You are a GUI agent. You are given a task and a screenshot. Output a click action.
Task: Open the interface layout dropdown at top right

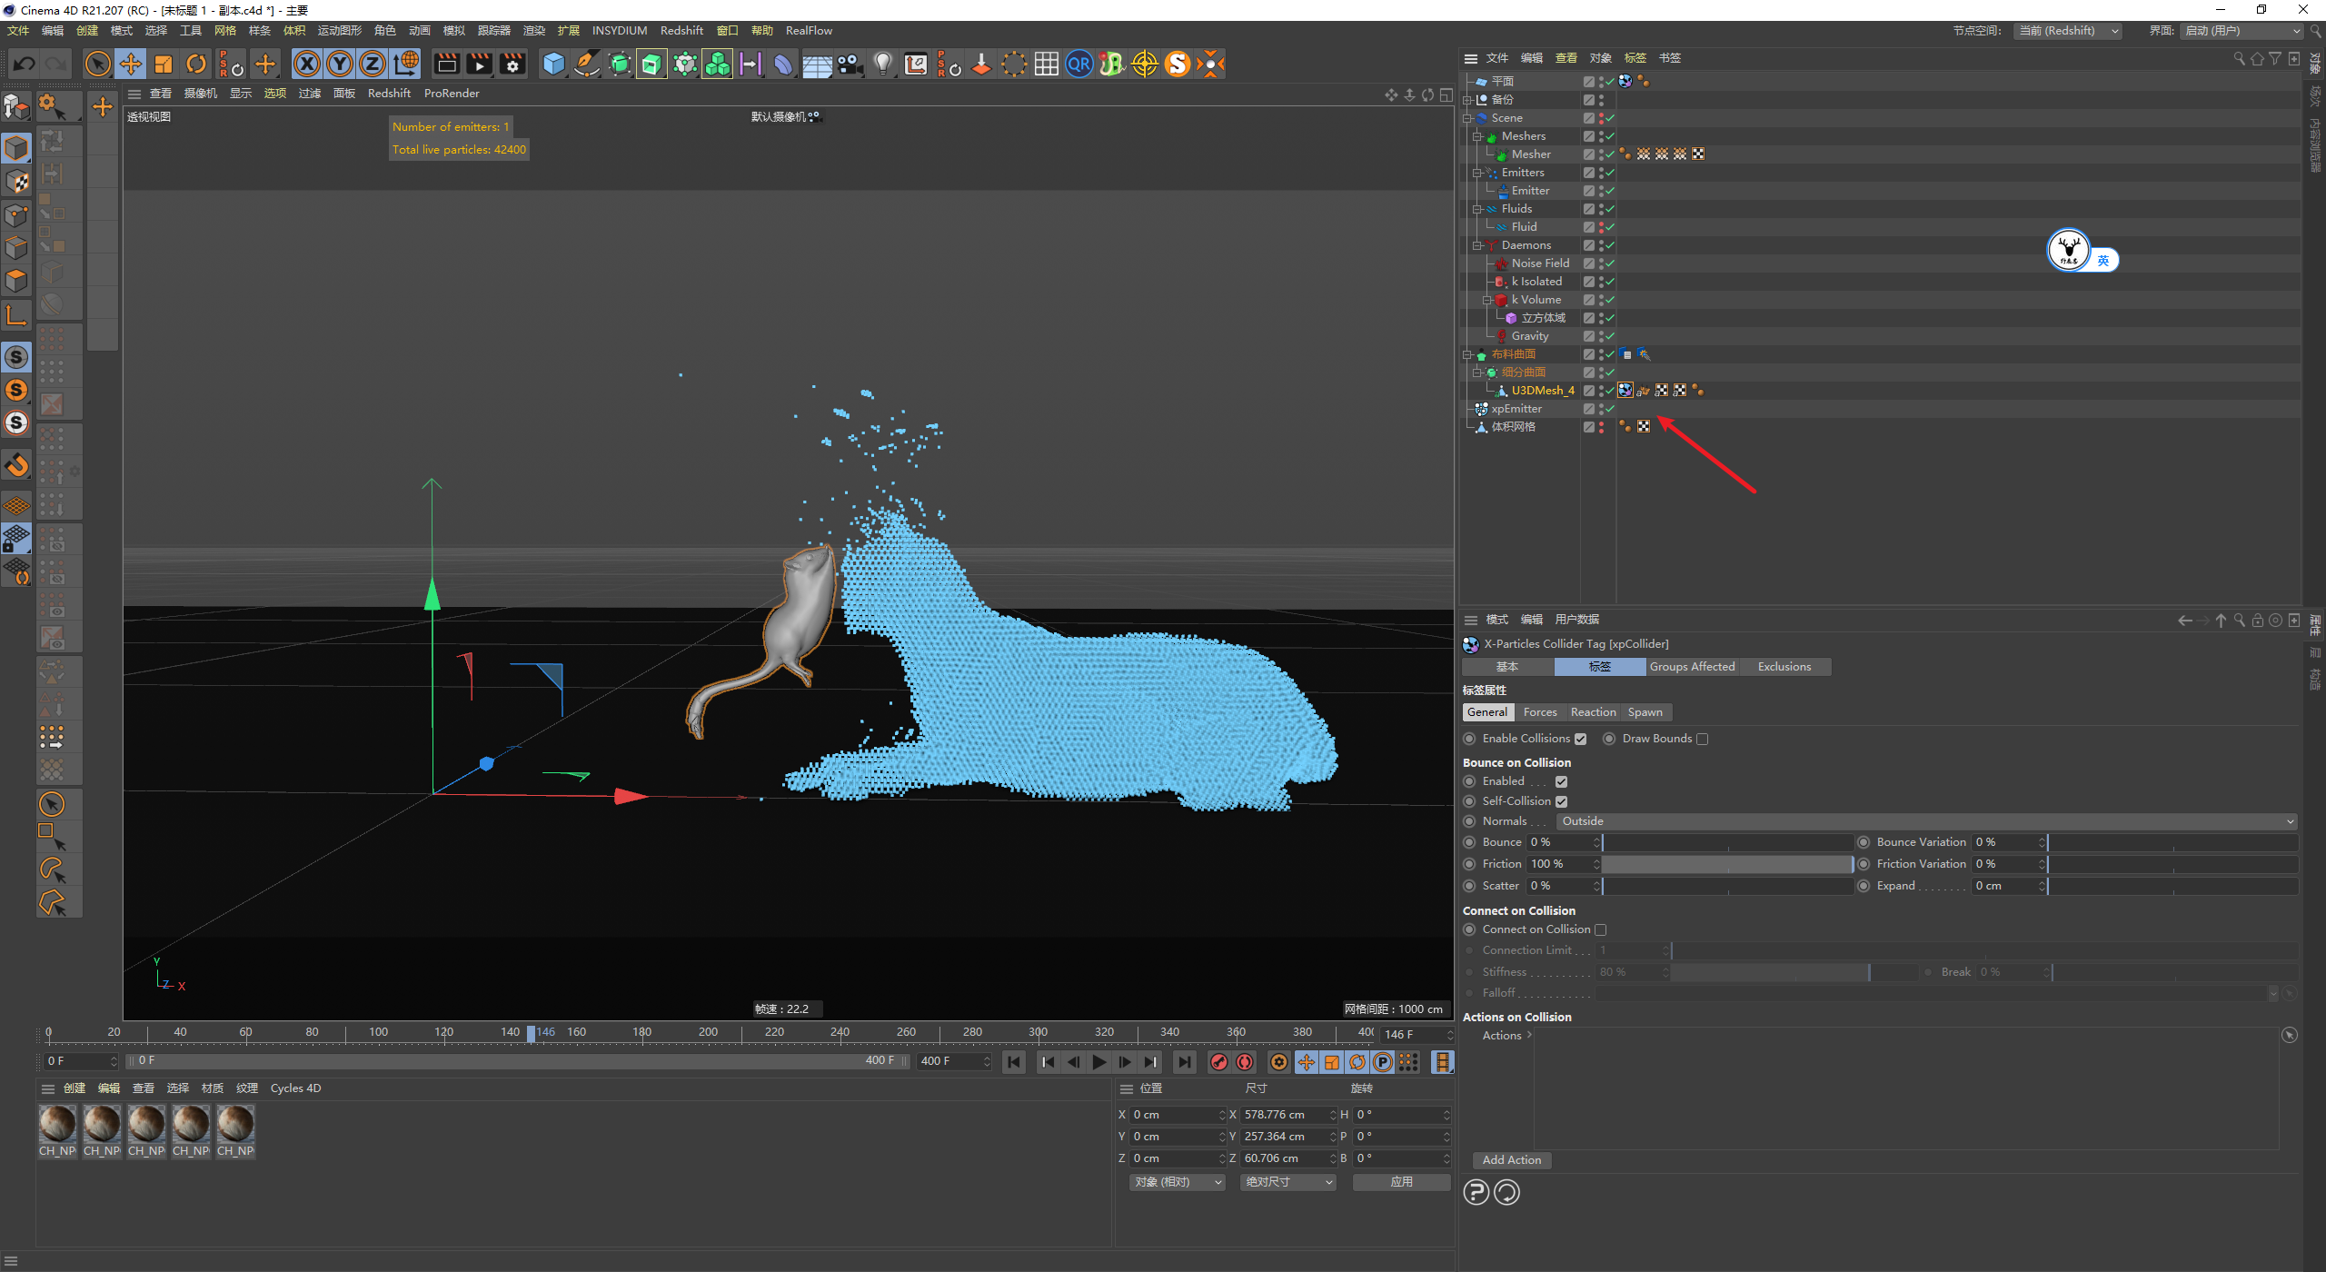click(2242, 31)
